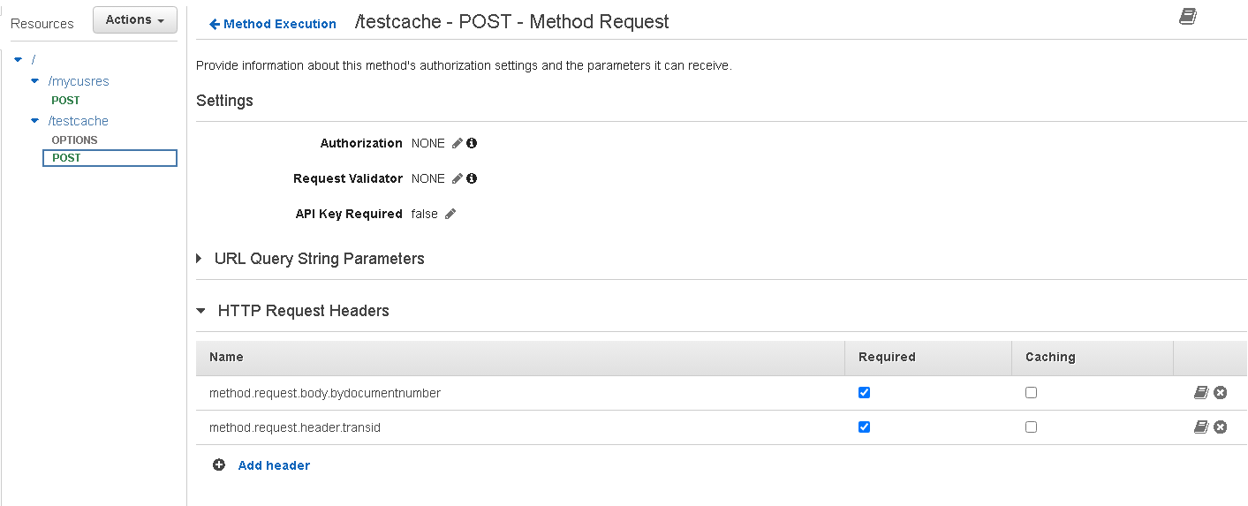
Task: Go back to Method Execution
Action: coord(273,24)
